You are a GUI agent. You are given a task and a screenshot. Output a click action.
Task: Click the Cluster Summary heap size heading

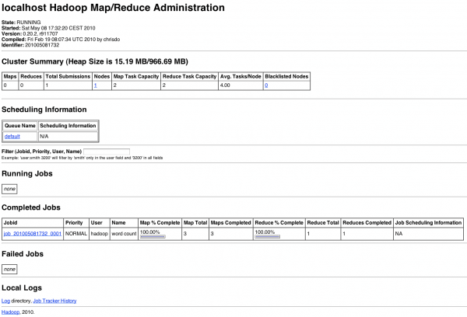click(x=95, y=61)
